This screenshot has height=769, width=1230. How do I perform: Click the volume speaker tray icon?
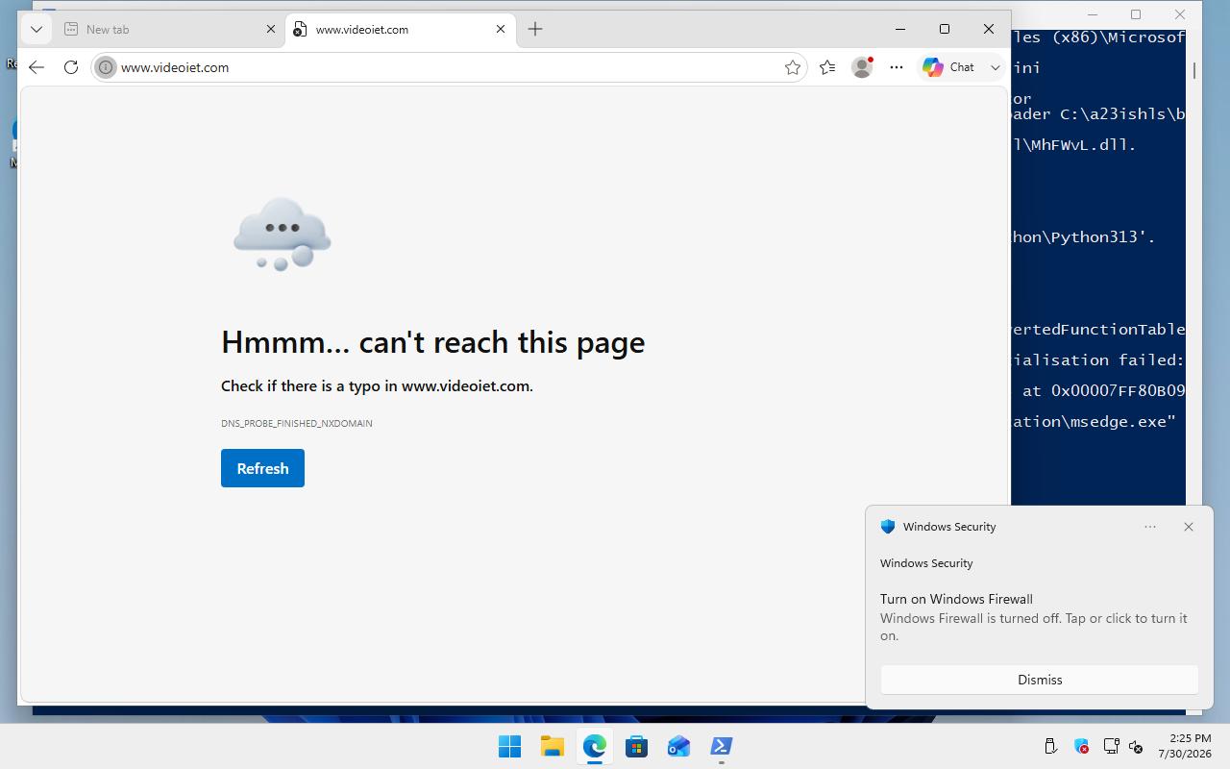1136,746
